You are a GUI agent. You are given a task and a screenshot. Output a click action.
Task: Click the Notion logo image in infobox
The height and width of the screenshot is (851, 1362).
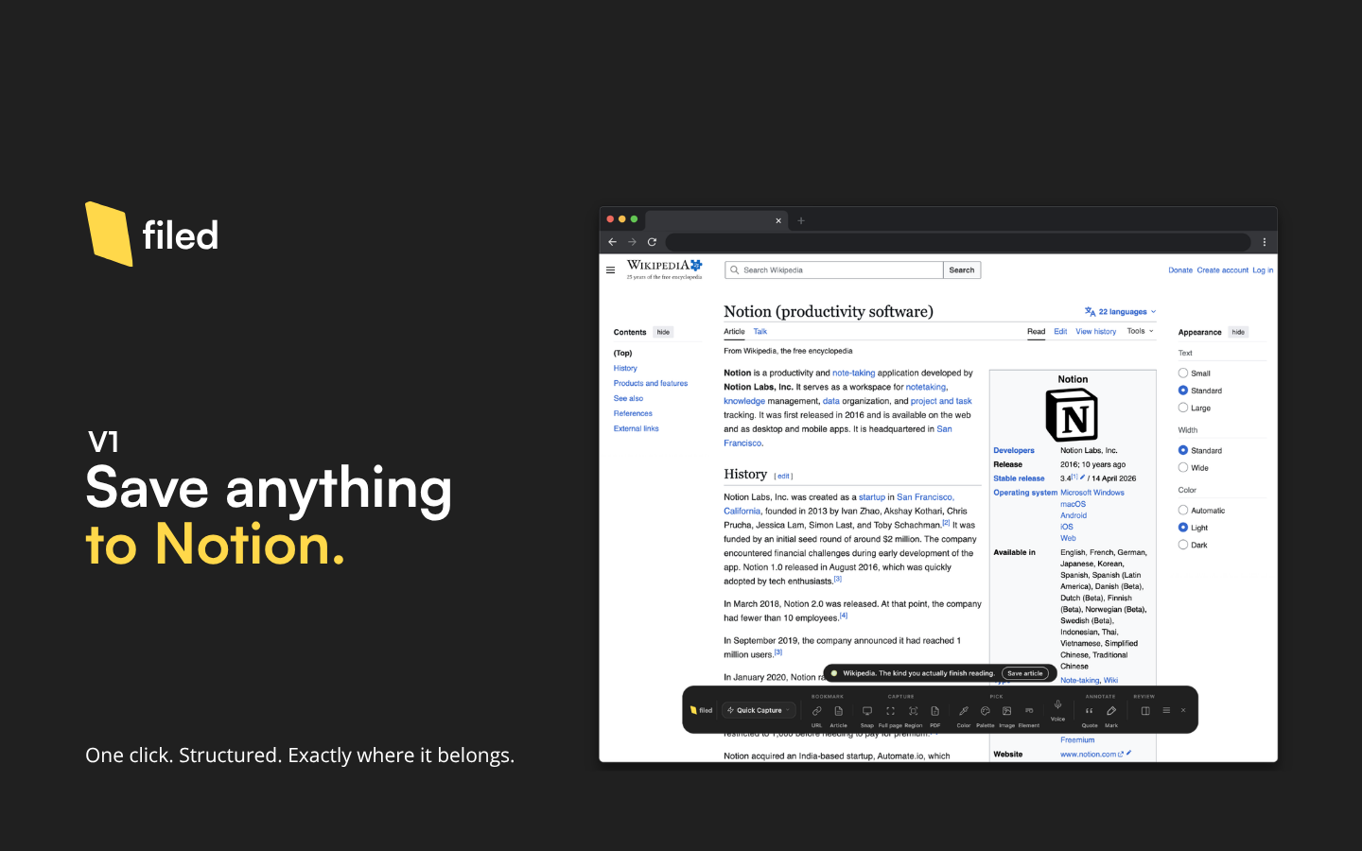(1072, 416)
